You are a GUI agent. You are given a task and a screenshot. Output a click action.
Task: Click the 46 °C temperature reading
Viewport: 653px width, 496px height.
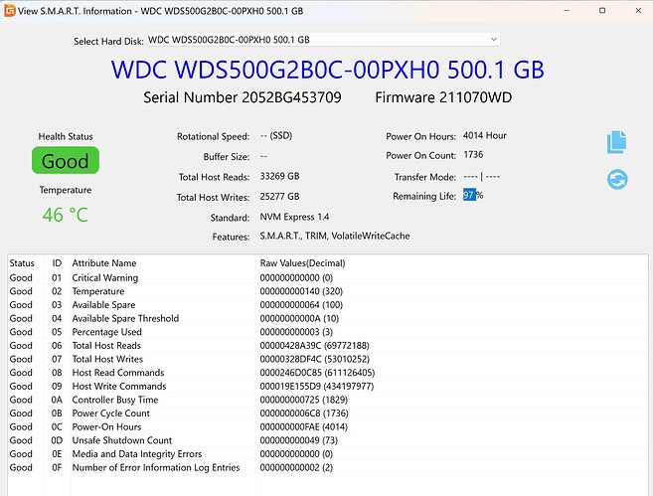pyautogui.click(x=66, y=215)
